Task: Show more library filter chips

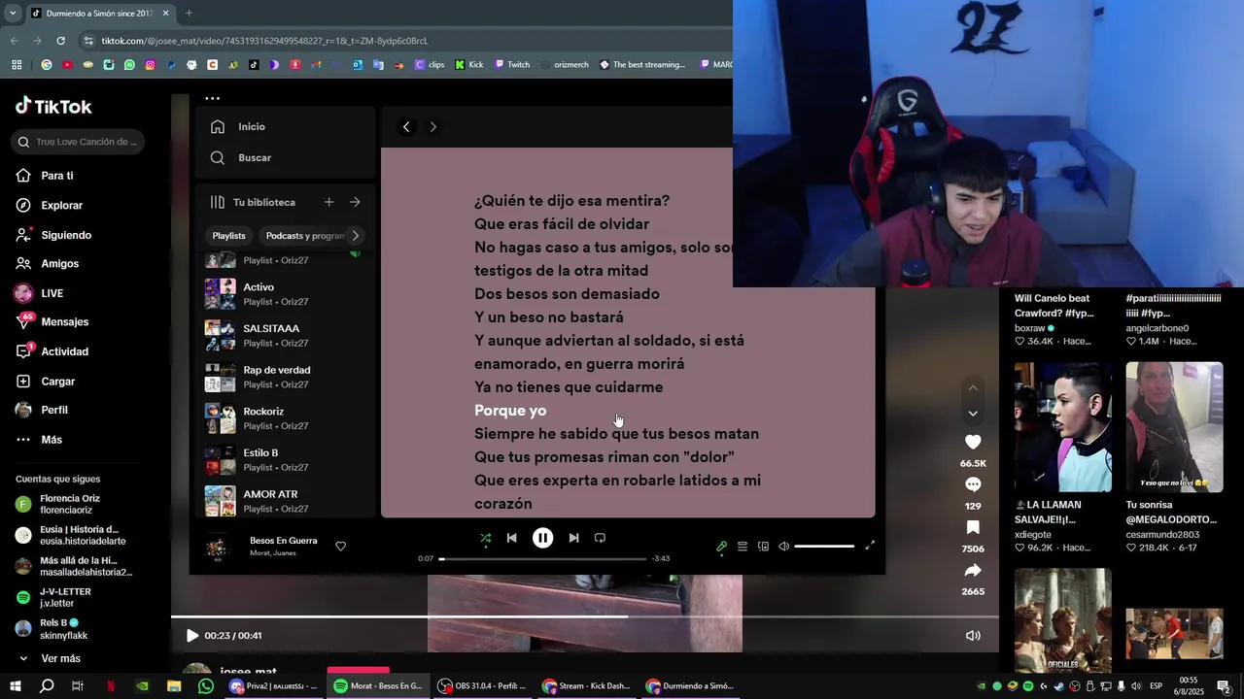Action: pos(356,236)
